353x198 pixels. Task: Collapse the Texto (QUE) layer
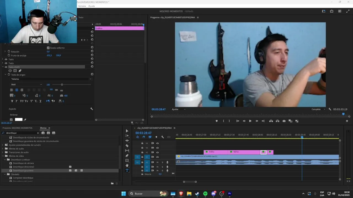(3, 67)
